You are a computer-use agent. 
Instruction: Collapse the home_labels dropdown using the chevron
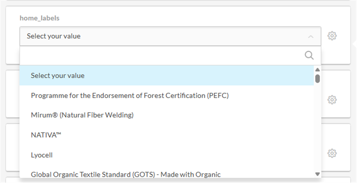[311, 36]
